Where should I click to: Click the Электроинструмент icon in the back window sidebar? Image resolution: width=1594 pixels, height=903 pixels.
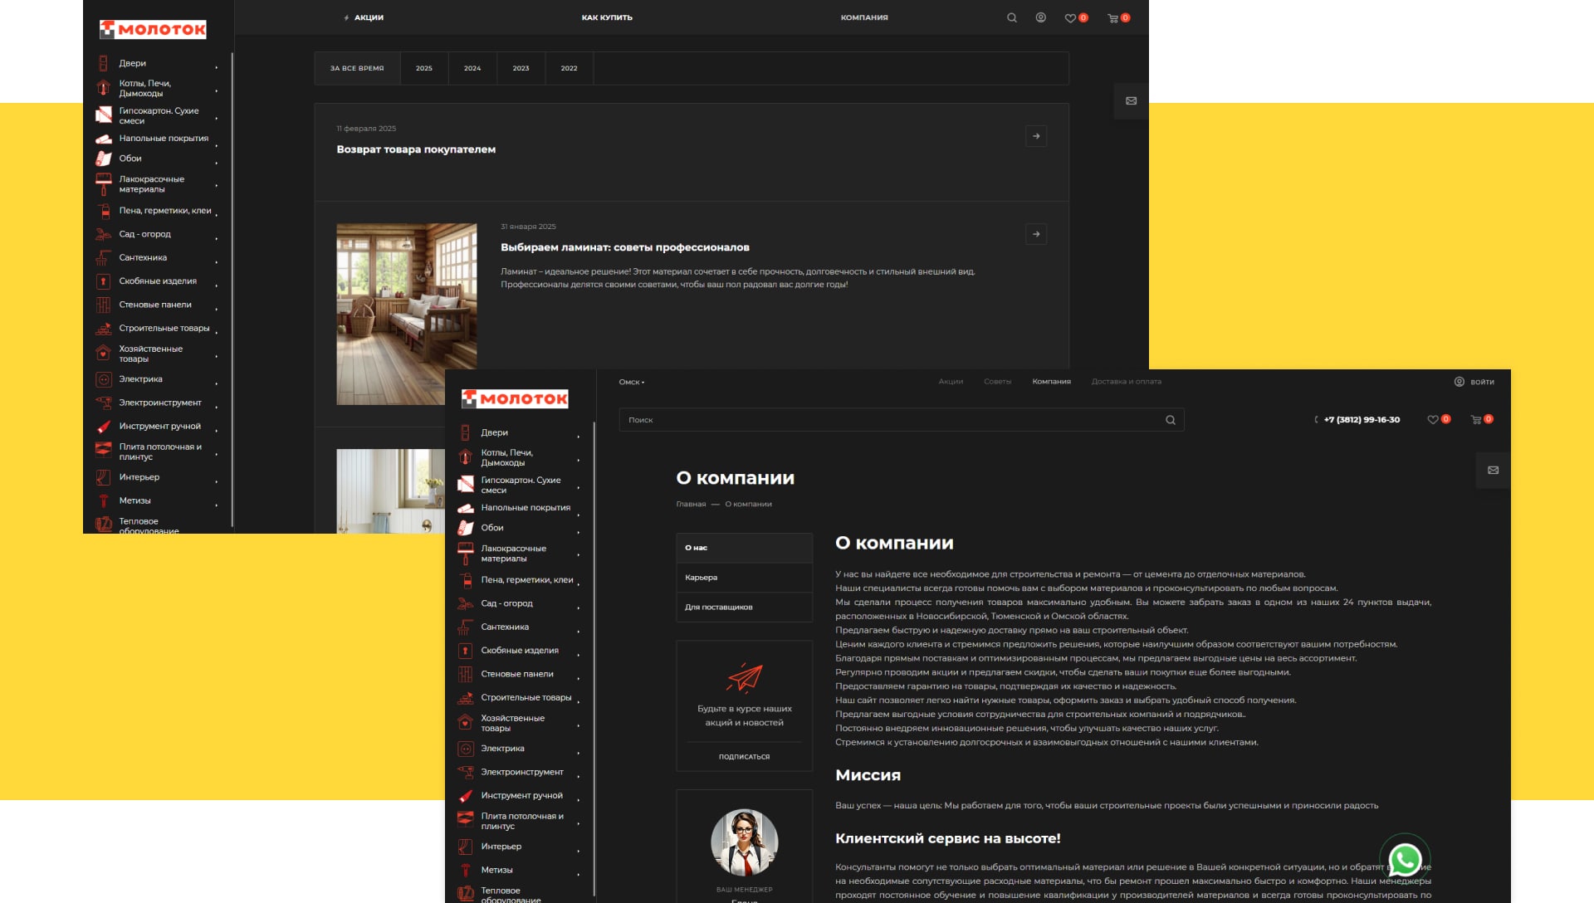pyautogui.click(x=103, y=403)
